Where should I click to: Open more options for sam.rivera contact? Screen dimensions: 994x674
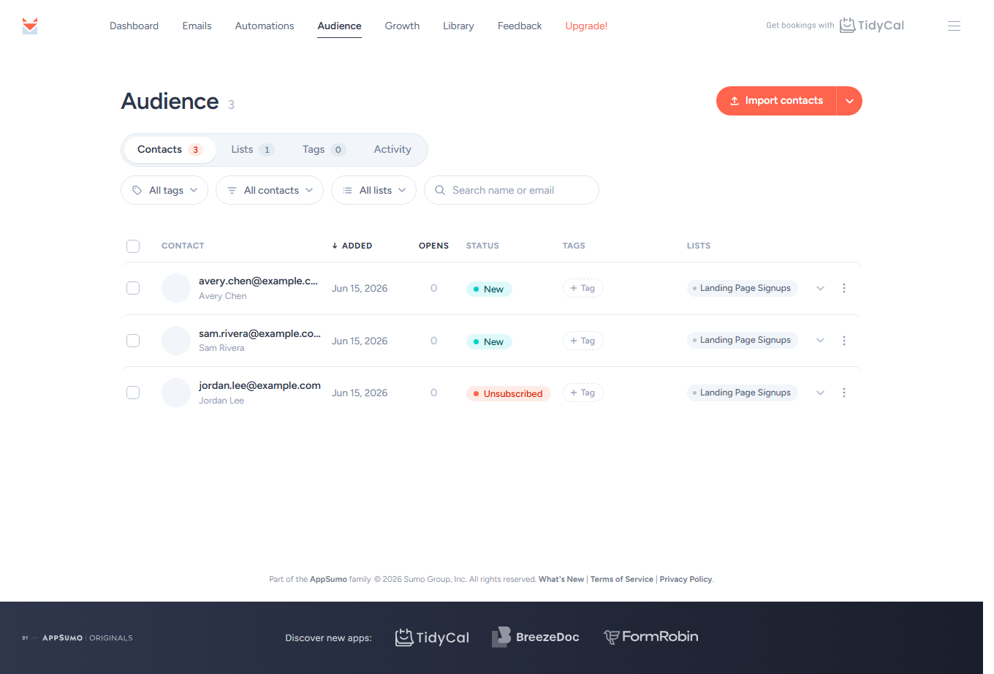[844, 341]
